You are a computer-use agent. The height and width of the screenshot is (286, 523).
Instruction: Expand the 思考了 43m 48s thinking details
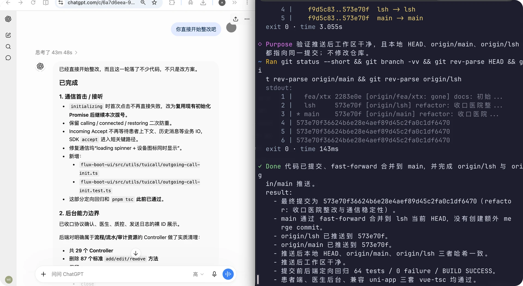[x=56, y=53]
